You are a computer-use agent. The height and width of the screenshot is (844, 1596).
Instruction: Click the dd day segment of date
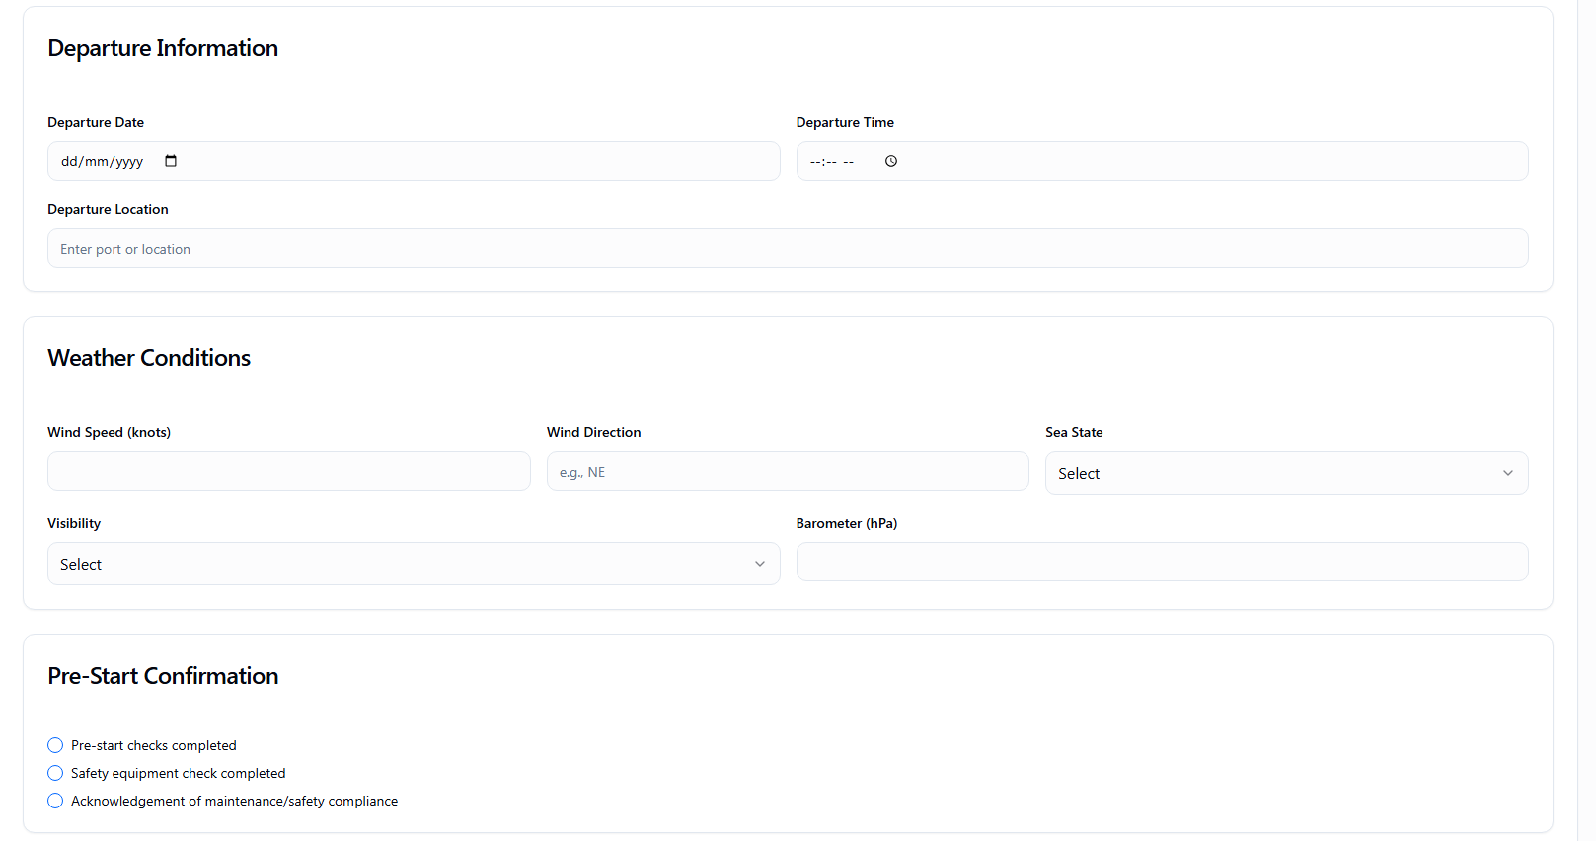point(69,161)
